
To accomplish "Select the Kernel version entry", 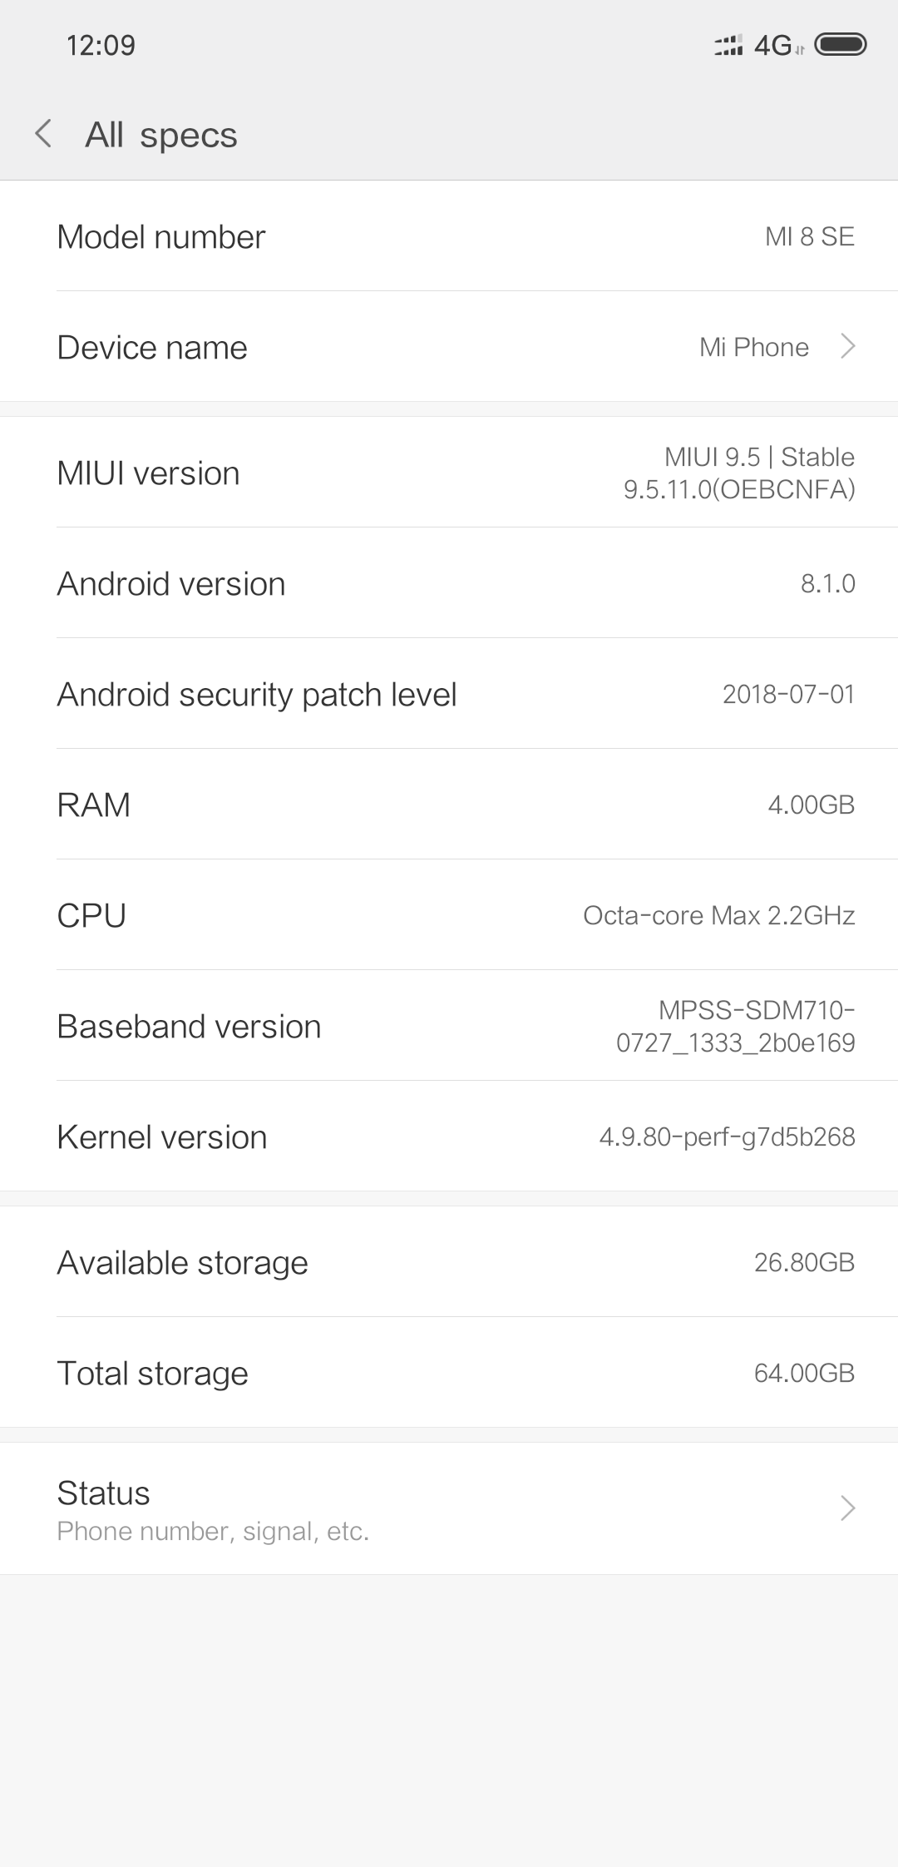I will pos(449,1137).
